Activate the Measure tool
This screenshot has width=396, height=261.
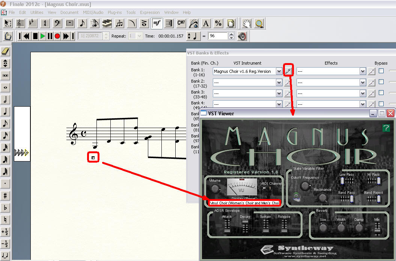pyautogui.click(x=70, y=24)
